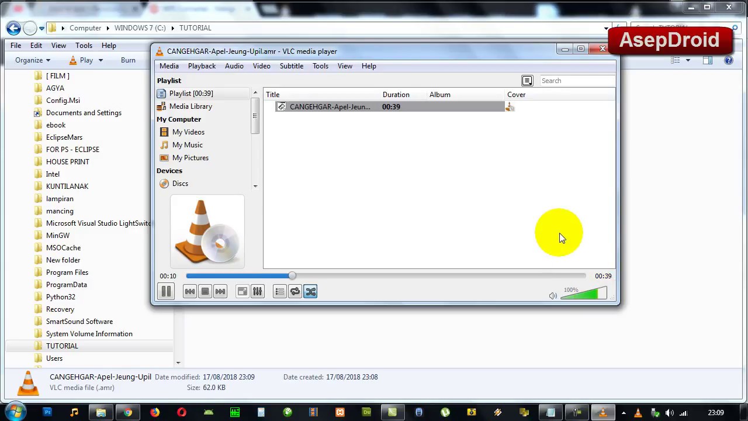The height and width of the screenshot is (421, 748).
Task: Click elapsed time 00:10 label
Action: pyautogui.click(x=168, y=276)
